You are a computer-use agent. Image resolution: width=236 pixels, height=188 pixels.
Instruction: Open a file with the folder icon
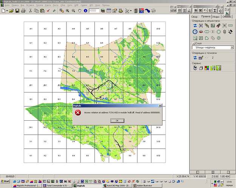tap(11, 11)
